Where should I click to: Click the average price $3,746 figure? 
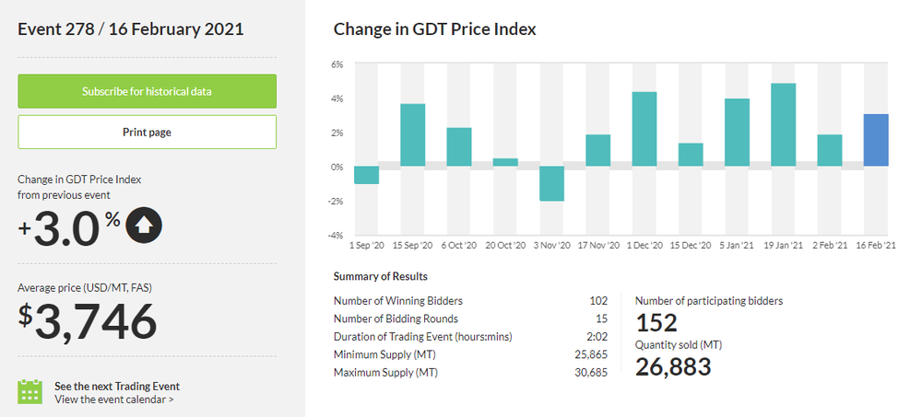88,321
